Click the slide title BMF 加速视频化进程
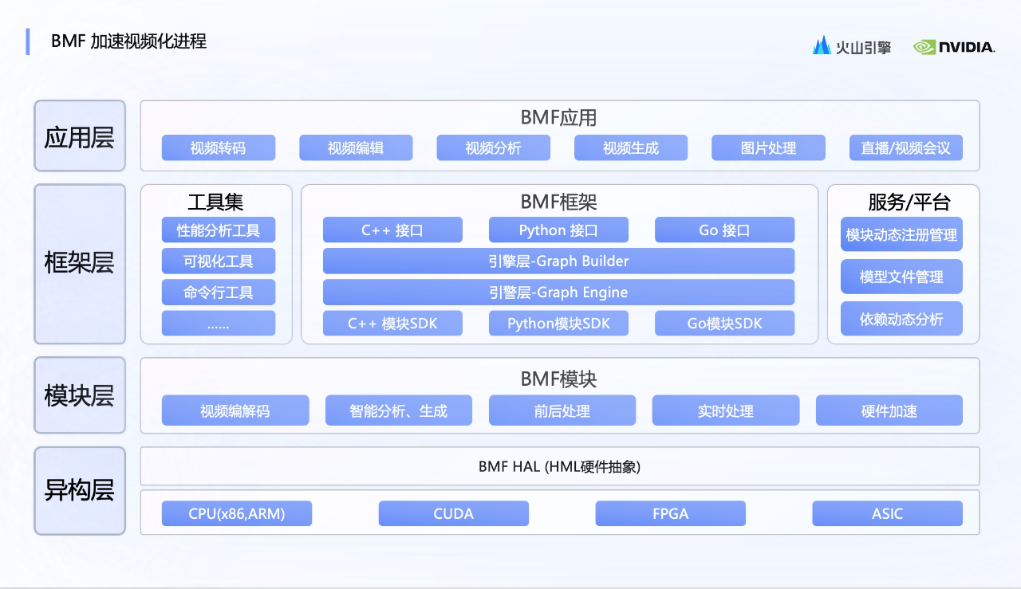 [x=129, y=41]
